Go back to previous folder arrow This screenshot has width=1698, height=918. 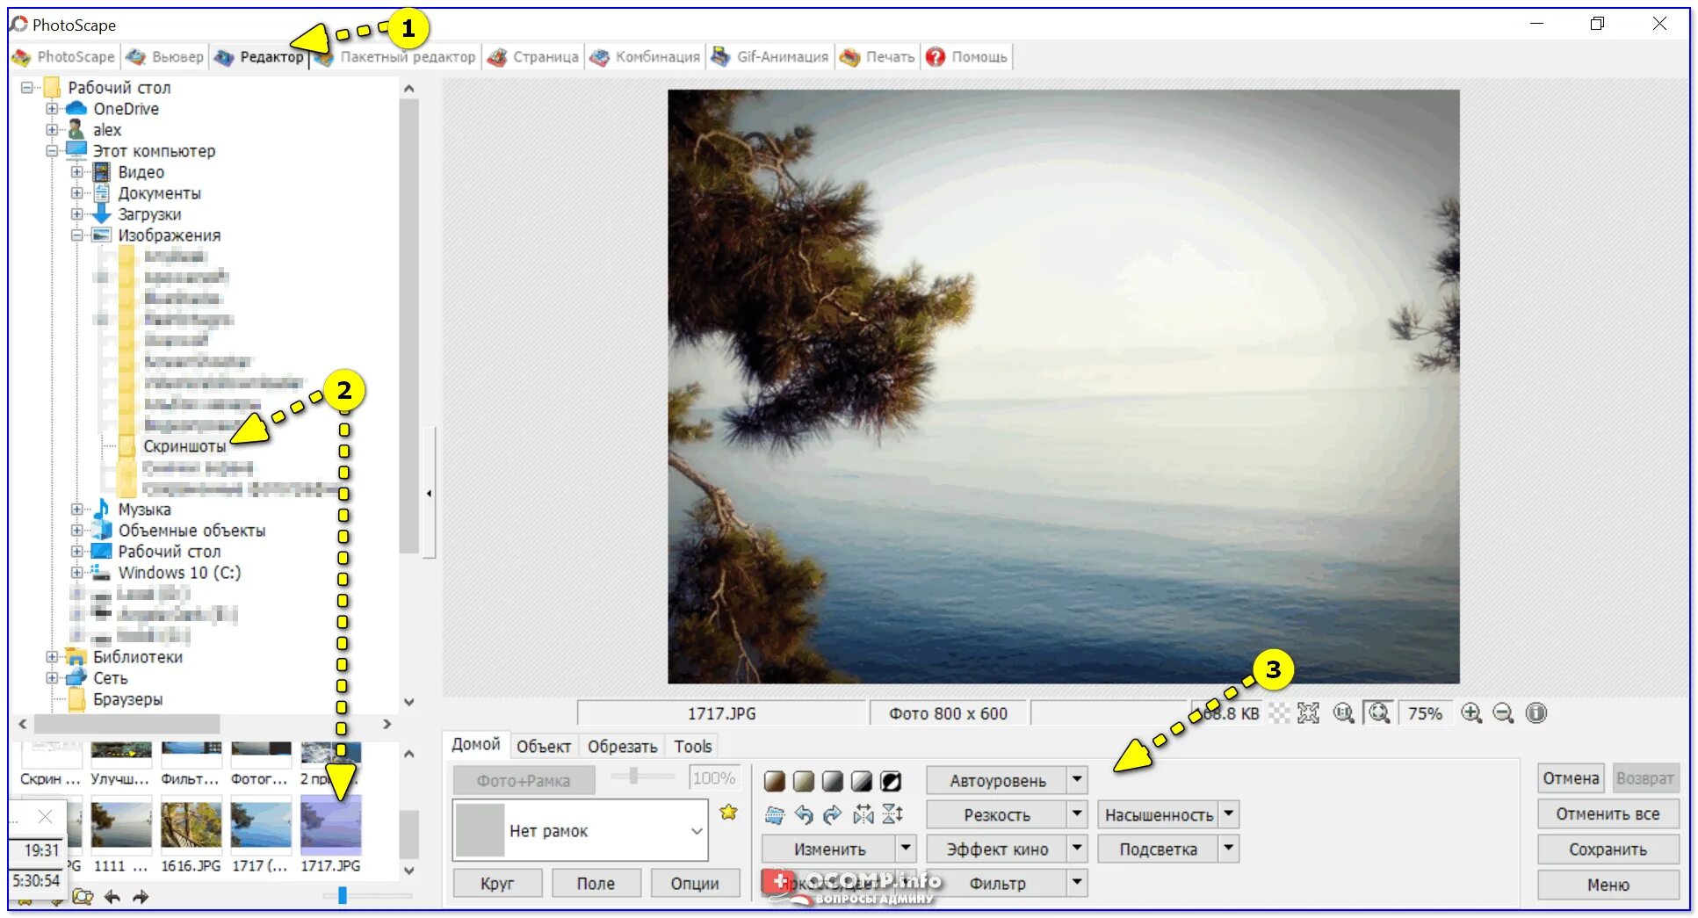click(112, 897)
